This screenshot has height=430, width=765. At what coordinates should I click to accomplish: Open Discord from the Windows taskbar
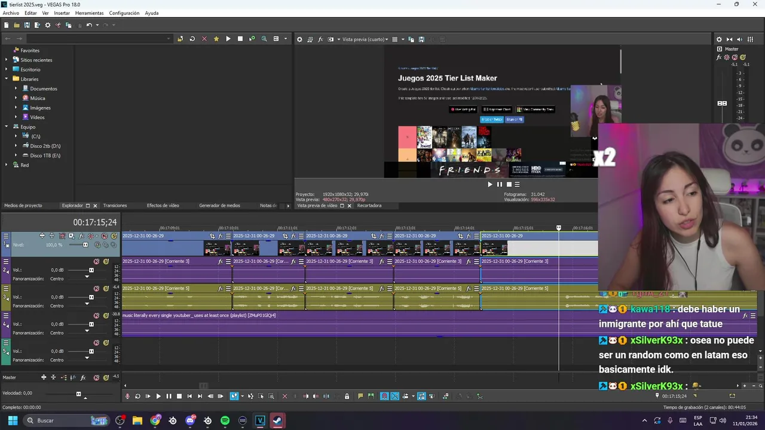(190, 420)
